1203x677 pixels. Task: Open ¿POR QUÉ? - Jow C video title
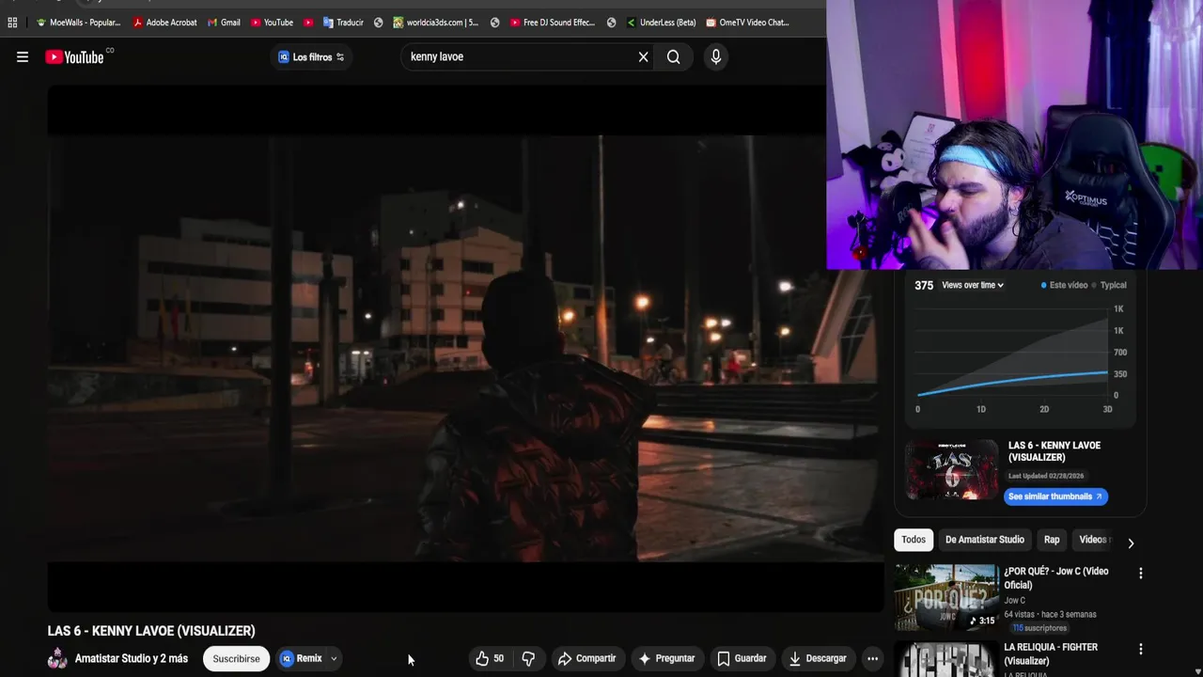1056,578
